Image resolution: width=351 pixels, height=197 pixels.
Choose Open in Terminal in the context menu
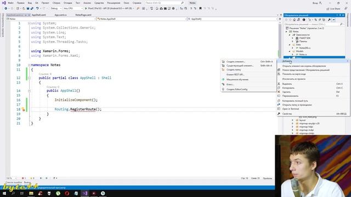(313, 109)
